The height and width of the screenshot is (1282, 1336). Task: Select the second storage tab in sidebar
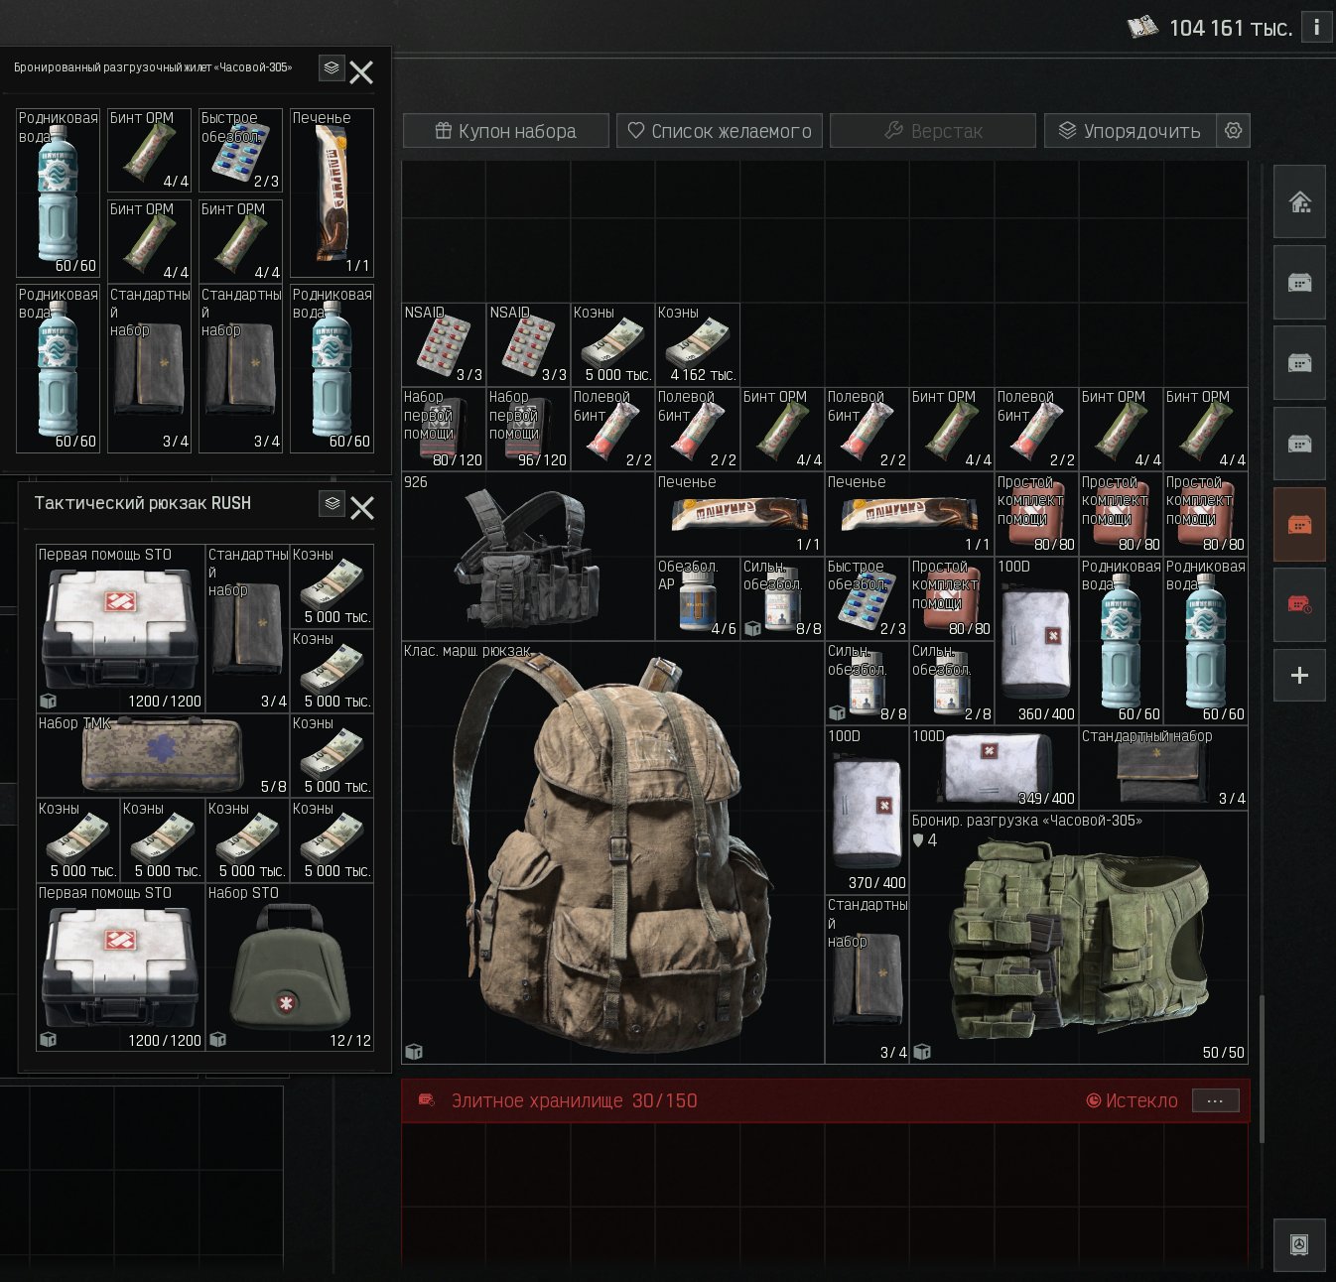(x=1299, y=283)
